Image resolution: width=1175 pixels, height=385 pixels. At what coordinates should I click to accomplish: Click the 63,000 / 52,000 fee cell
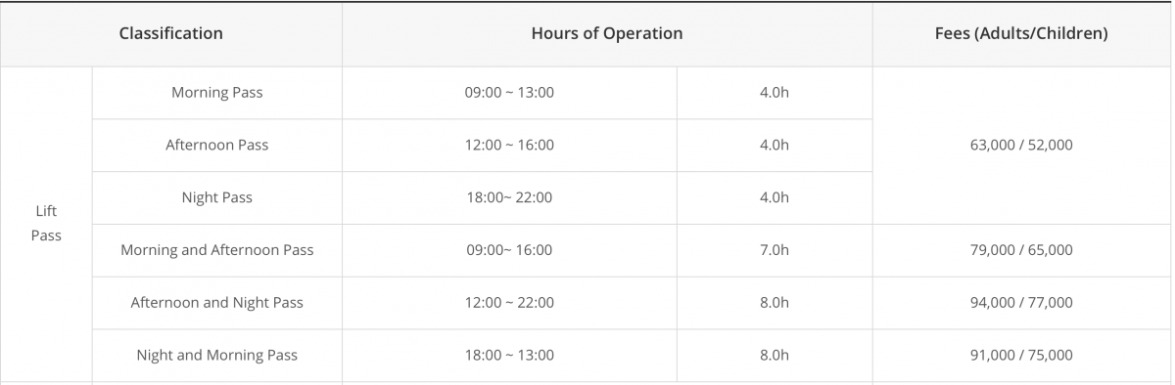(x=1022, y=146)
